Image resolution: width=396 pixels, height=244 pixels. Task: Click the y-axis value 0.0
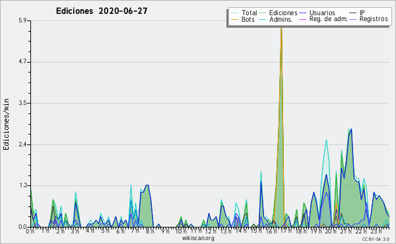(x=22, y=227)
